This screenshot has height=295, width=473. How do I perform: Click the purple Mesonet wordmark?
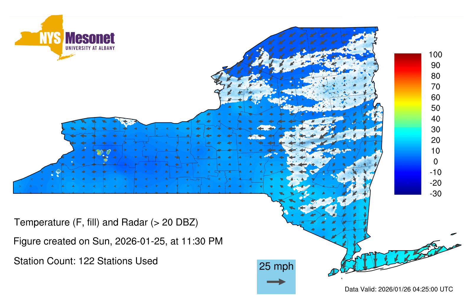point(90,38)
